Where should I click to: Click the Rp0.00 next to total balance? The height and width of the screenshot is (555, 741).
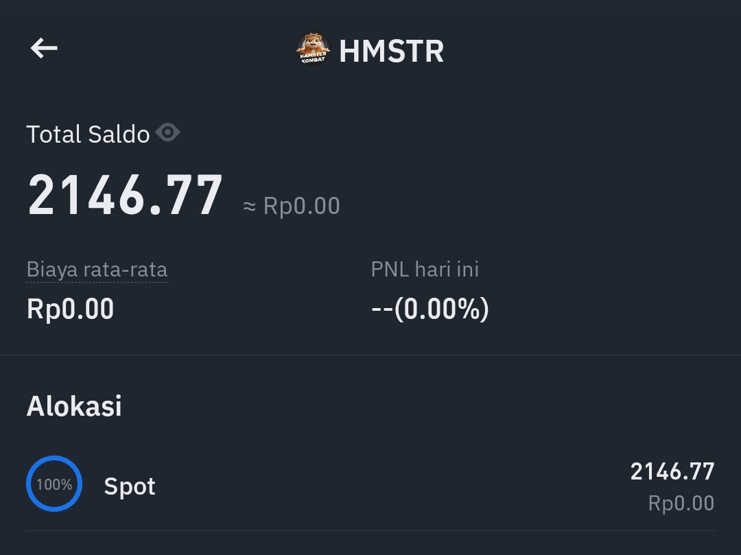301,206
